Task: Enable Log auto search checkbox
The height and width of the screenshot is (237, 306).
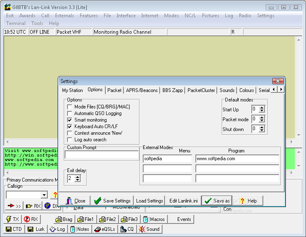Action: [70, 140]
